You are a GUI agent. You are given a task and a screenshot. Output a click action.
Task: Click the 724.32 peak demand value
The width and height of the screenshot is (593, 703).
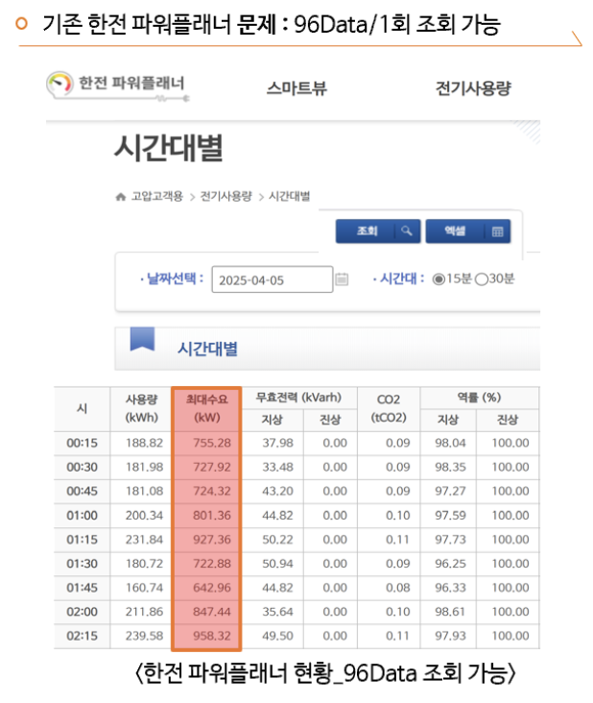click(212, 492)
